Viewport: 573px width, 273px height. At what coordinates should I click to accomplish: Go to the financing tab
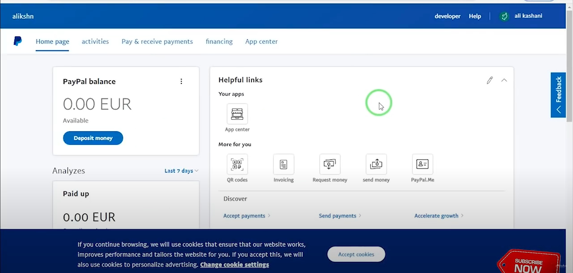219,41
